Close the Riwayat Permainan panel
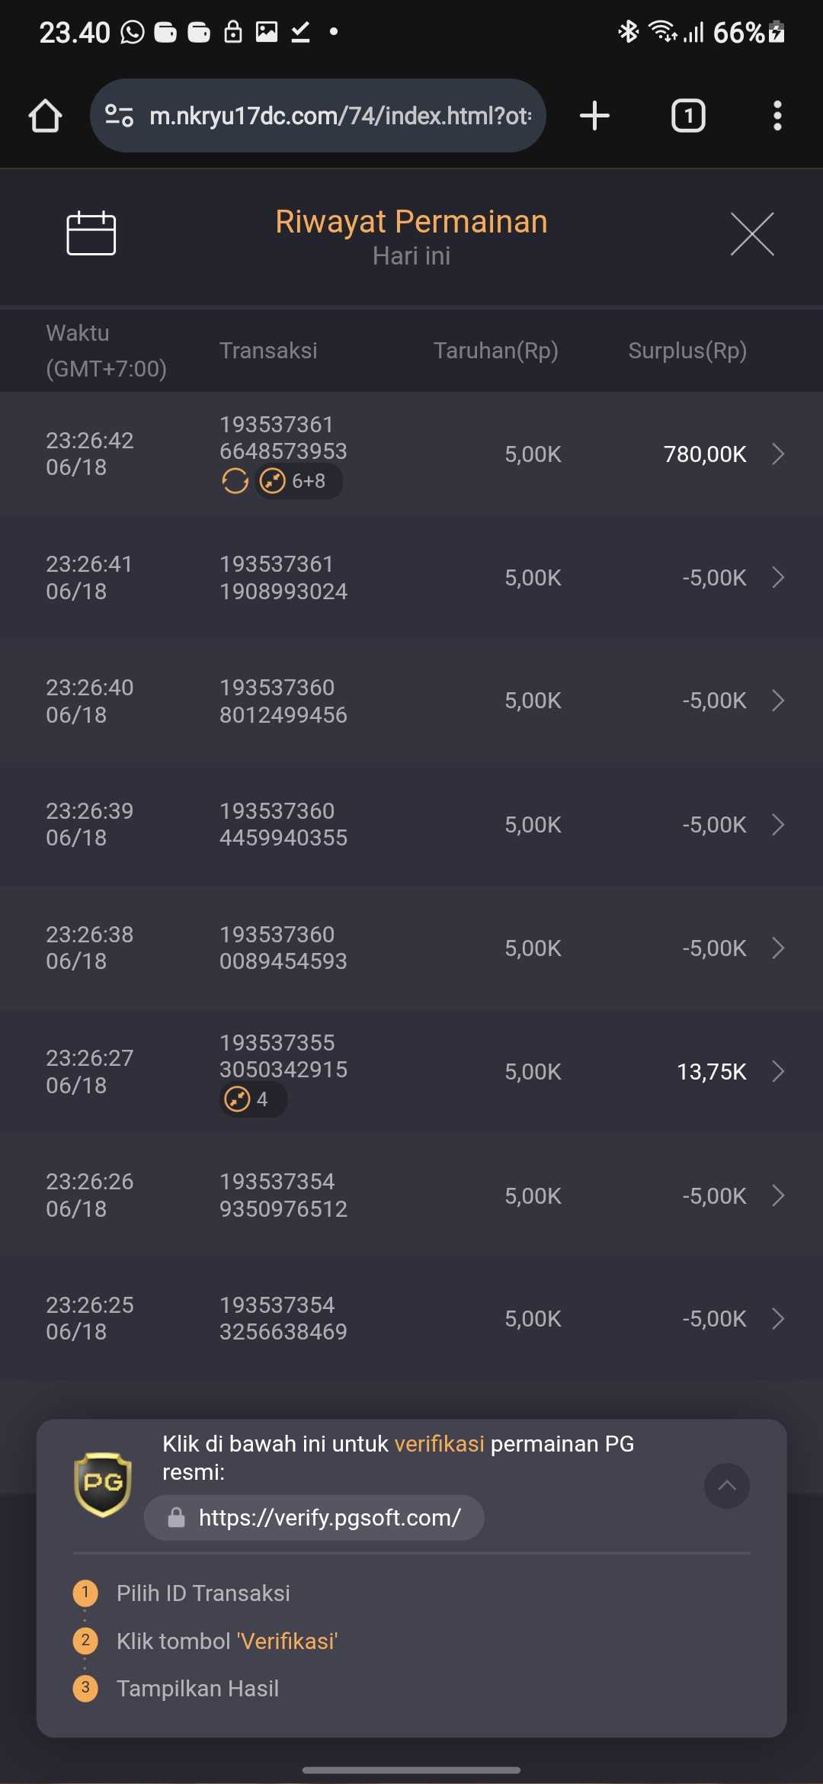Image resolution: width=823 pixels, height=1784 pixels. [751, 234]
